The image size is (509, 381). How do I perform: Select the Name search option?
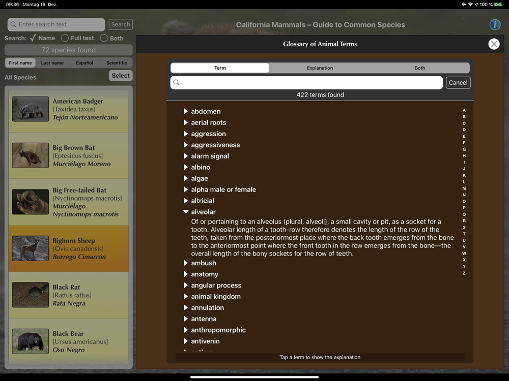(x=42, y=38)
